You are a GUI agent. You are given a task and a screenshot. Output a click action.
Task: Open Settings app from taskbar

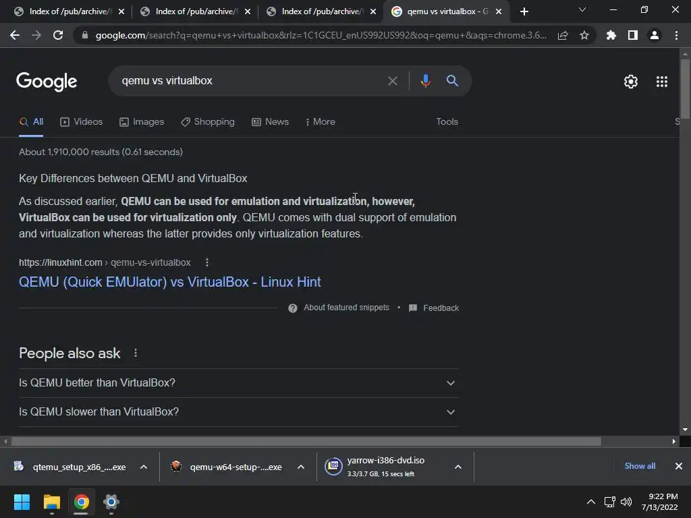(111, 502)
